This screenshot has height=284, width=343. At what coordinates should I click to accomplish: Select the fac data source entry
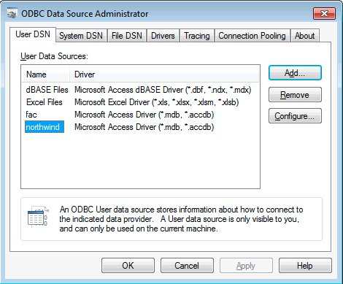pyautogui.click(x=31, y=115)
